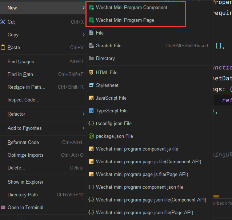232x220 pixels.
Task: Select Wechat page json file(Page API)
Action: coord(150,212)
